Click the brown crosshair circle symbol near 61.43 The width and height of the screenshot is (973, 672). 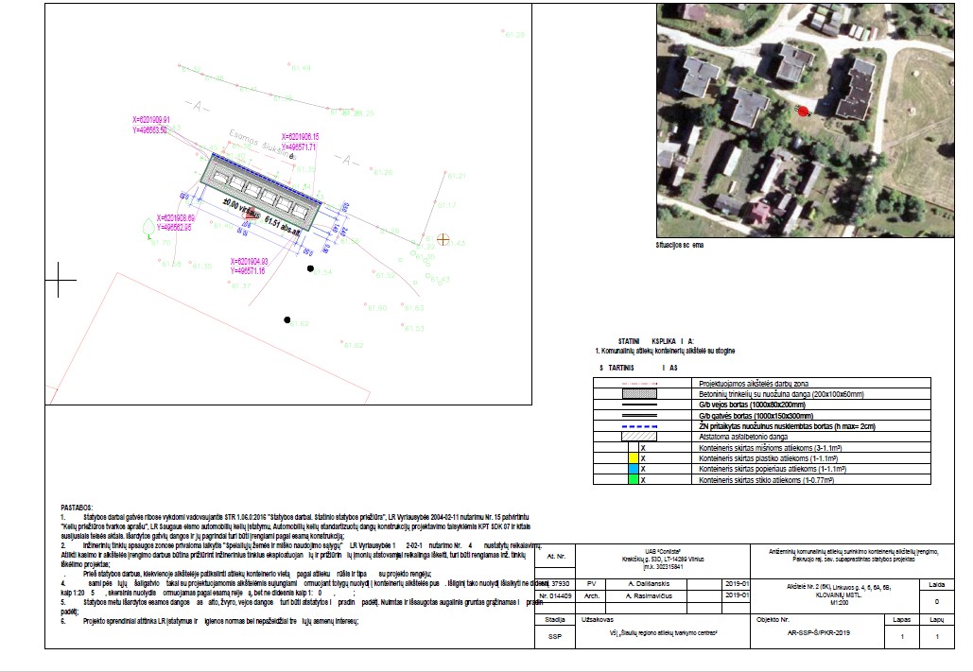[x=443, y=239]
